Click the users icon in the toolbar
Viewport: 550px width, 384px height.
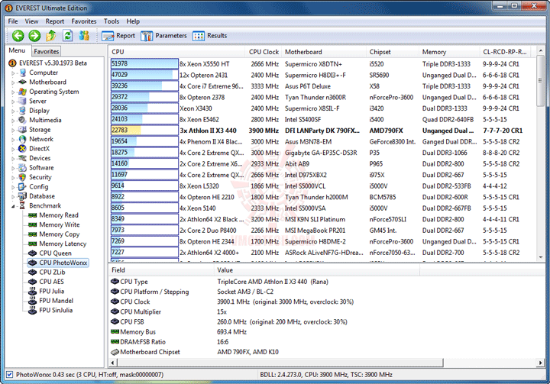click(84, 35)
